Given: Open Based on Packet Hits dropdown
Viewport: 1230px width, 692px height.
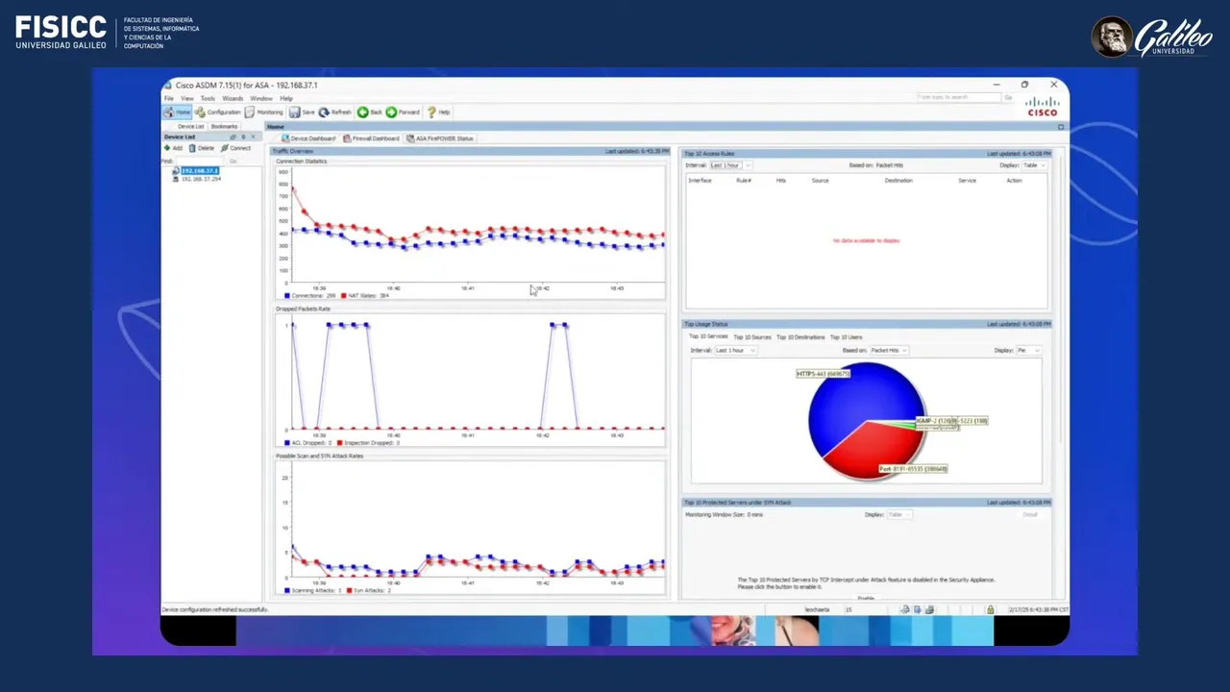Looking at the screenshot, I should click(x=889, y=351).
